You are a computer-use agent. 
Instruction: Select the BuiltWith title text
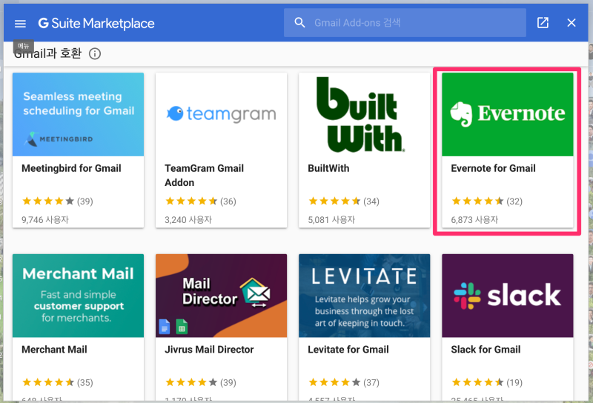point(328,168)
